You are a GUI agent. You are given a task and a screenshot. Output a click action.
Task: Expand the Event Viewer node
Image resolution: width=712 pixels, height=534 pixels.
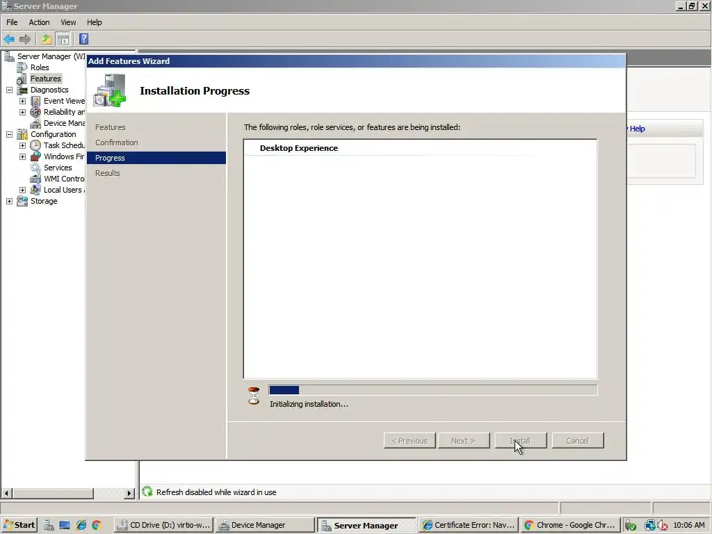[x=22, y=101]
